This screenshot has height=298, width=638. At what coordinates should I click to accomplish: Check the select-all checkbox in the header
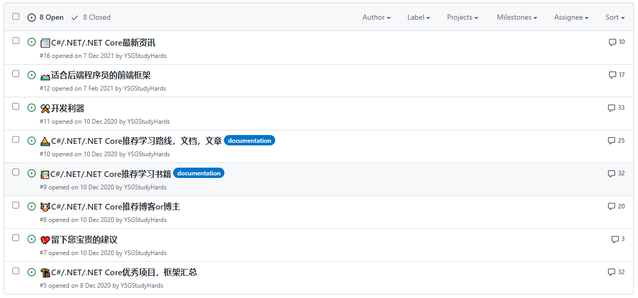16,16
